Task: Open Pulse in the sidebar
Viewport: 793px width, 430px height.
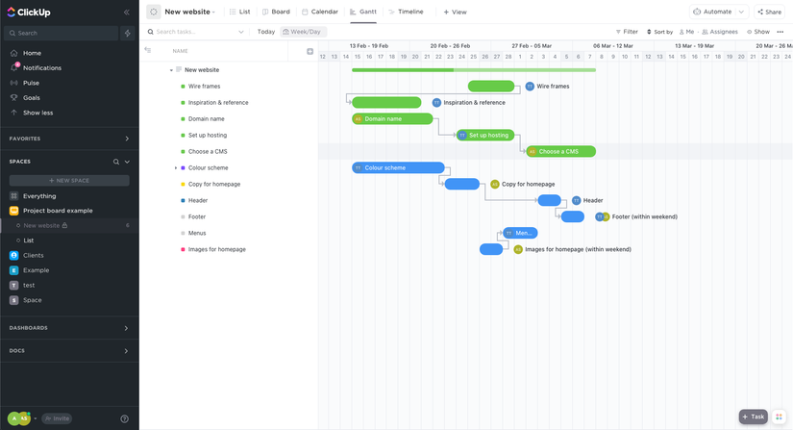Action: click(31, 83)
